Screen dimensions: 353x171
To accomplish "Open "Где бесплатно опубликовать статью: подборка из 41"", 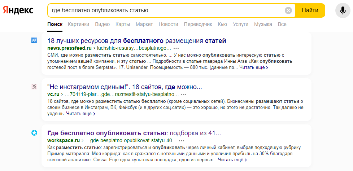I will click(x=134, y=133).
